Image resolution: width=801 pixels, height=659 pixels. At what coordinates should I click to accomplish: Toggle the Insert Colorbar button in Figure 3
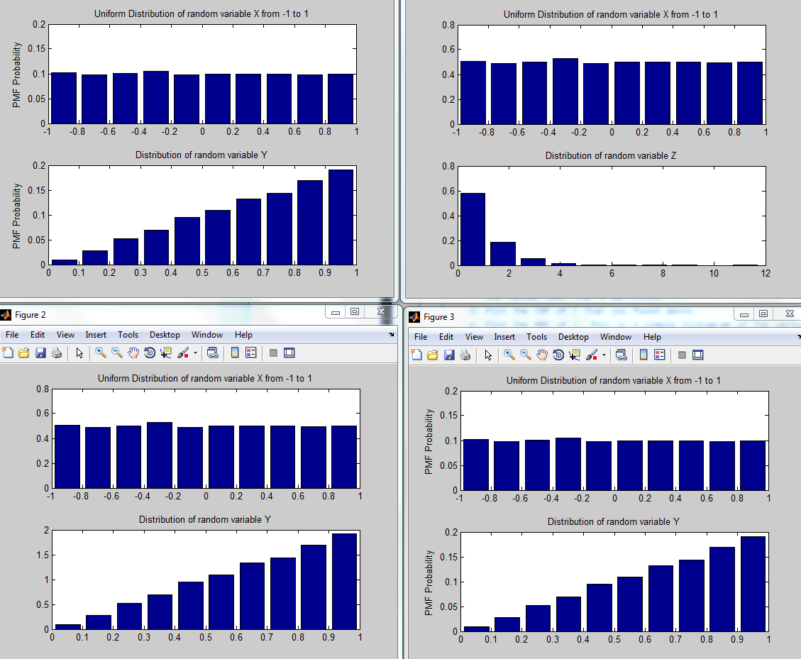click(x=643, y=355)
